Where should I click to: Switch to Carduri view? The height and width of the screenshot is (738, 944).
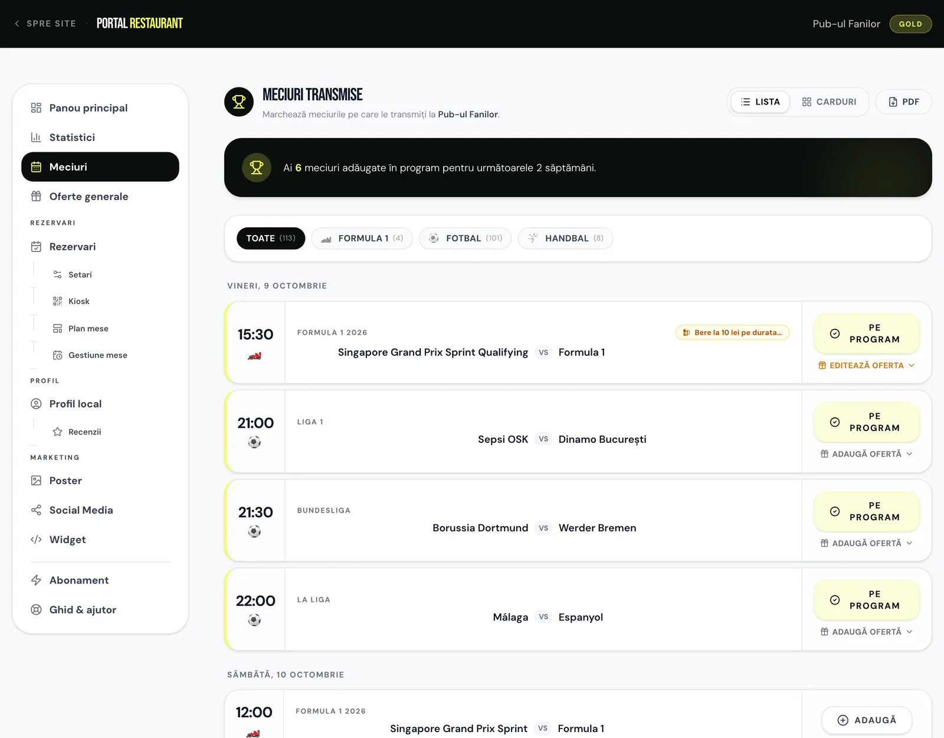click(829, 102)
